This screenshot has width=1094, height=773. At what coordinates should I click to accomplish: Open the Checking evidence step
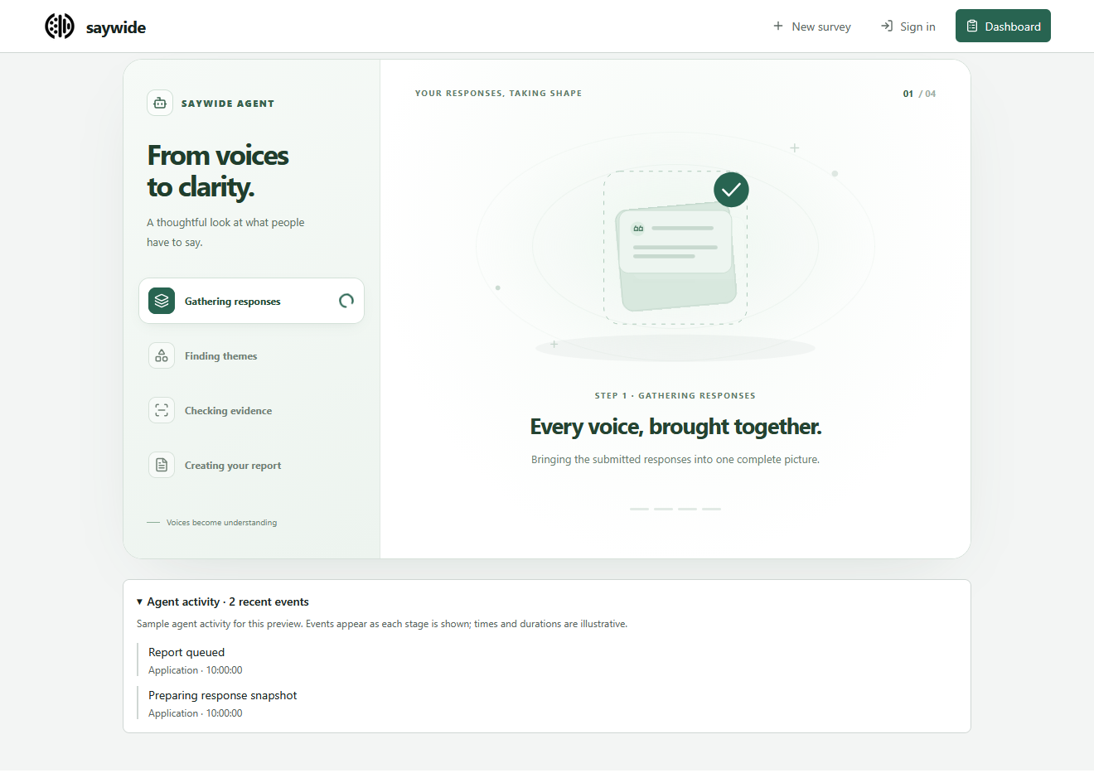(251, 410)
